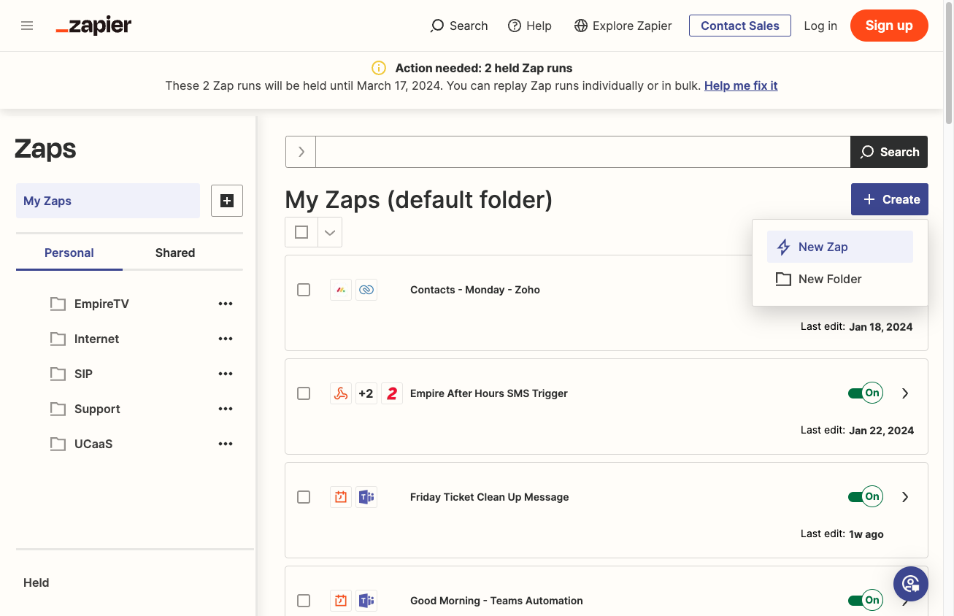Open the Empire After Hours SMS Trigger Zap
This screenshot has height=616, width=954.
click(x=489, y=393)
